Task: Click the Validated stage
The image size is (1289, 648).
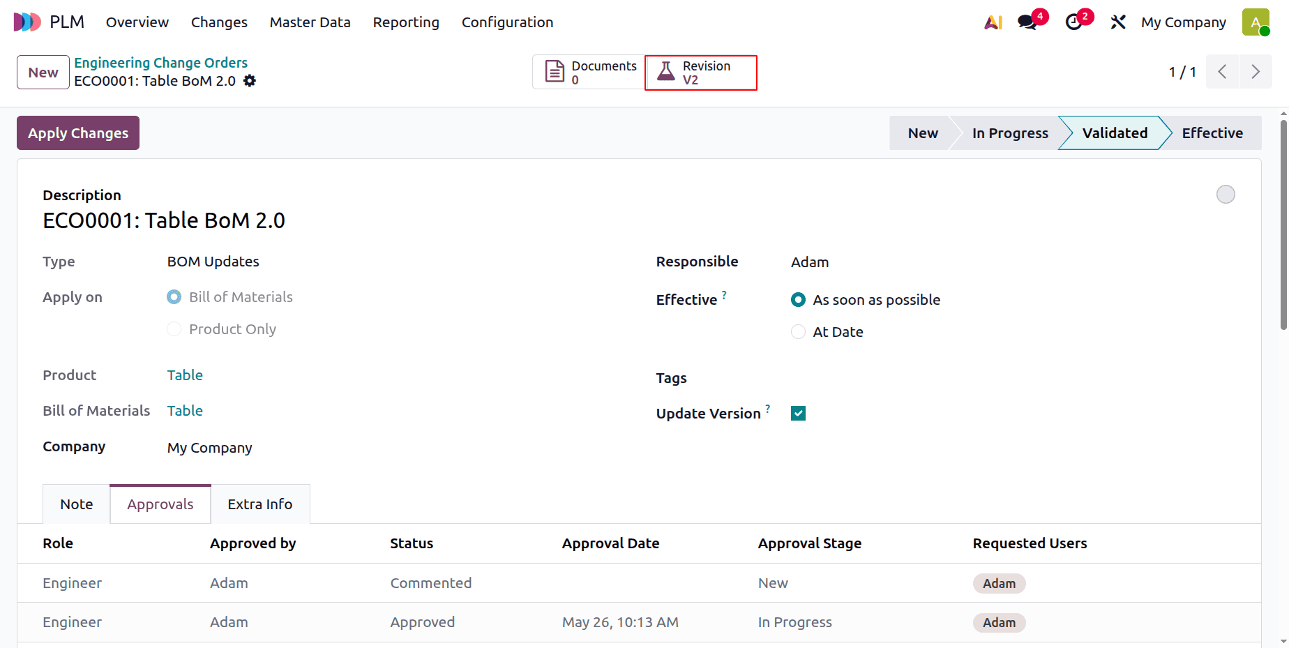Action: pyautogui.click(x=1115, y=133)
